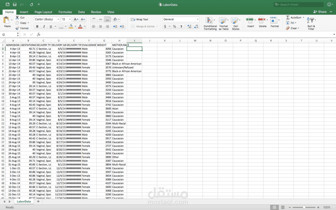The height and width of the screenshot is (210, 336).
Task: Click the red Font Color A icon
Action: [x=80, y=26]
